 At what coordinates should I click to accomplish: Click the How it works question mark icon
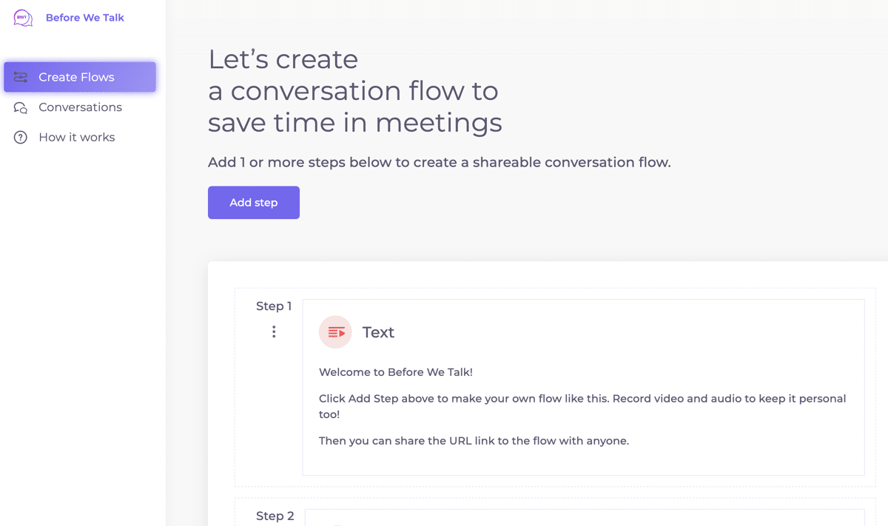click(x=21, y=138)
